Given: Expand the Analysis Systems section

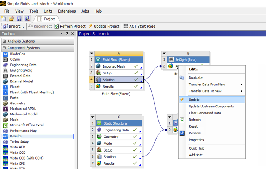Looking at the screenshot, I should coord(4,41).
